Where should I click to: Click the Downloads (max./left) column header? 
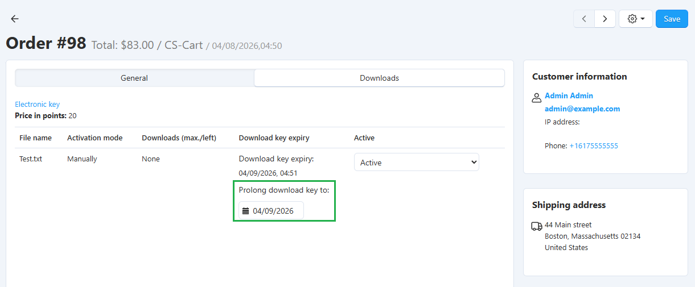(x=179, y=138)
